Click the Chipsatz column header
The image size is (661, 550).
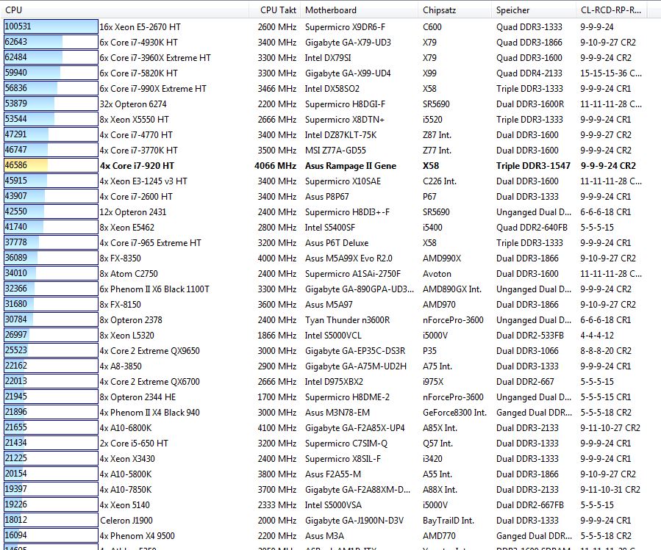pos(454,10)
